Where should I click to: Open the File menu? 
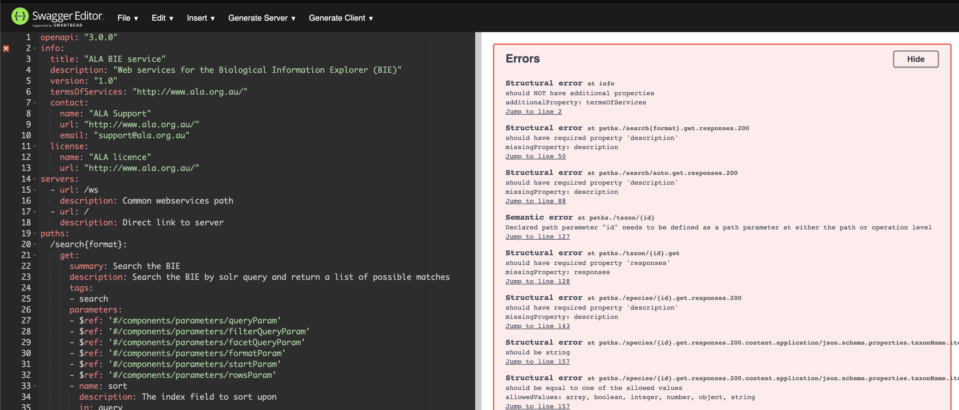tap(128, 17)
